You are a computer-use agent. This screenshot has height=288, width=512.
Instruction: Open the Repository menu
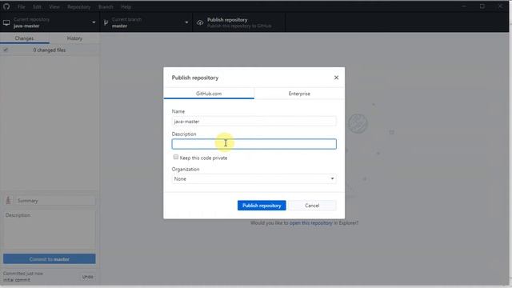click(x=78, y=6)
